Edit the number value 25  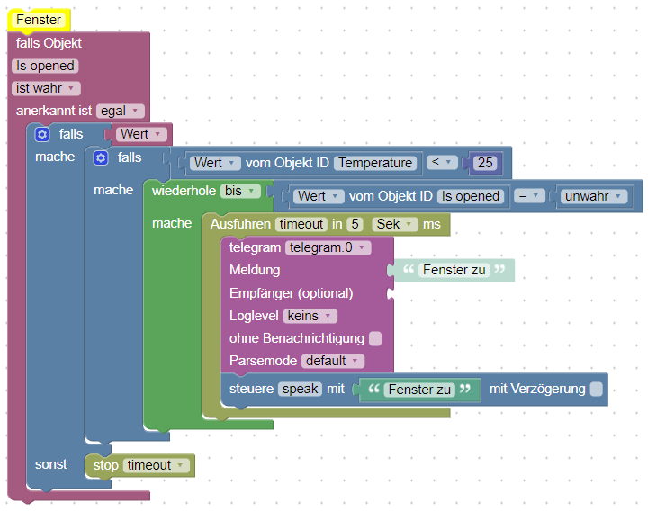click(485, 163)
